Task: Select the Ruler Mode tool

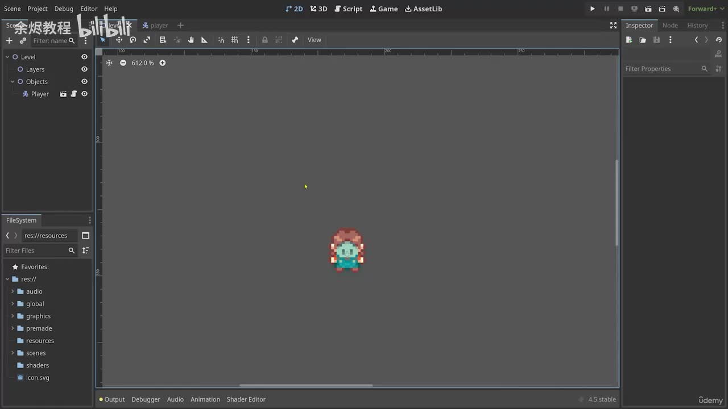Action: 204,40
